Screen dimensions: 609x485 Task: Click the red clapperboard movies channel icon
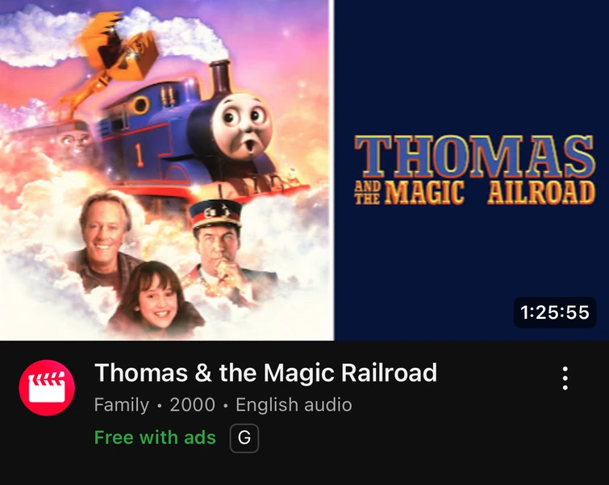[47, 387]
